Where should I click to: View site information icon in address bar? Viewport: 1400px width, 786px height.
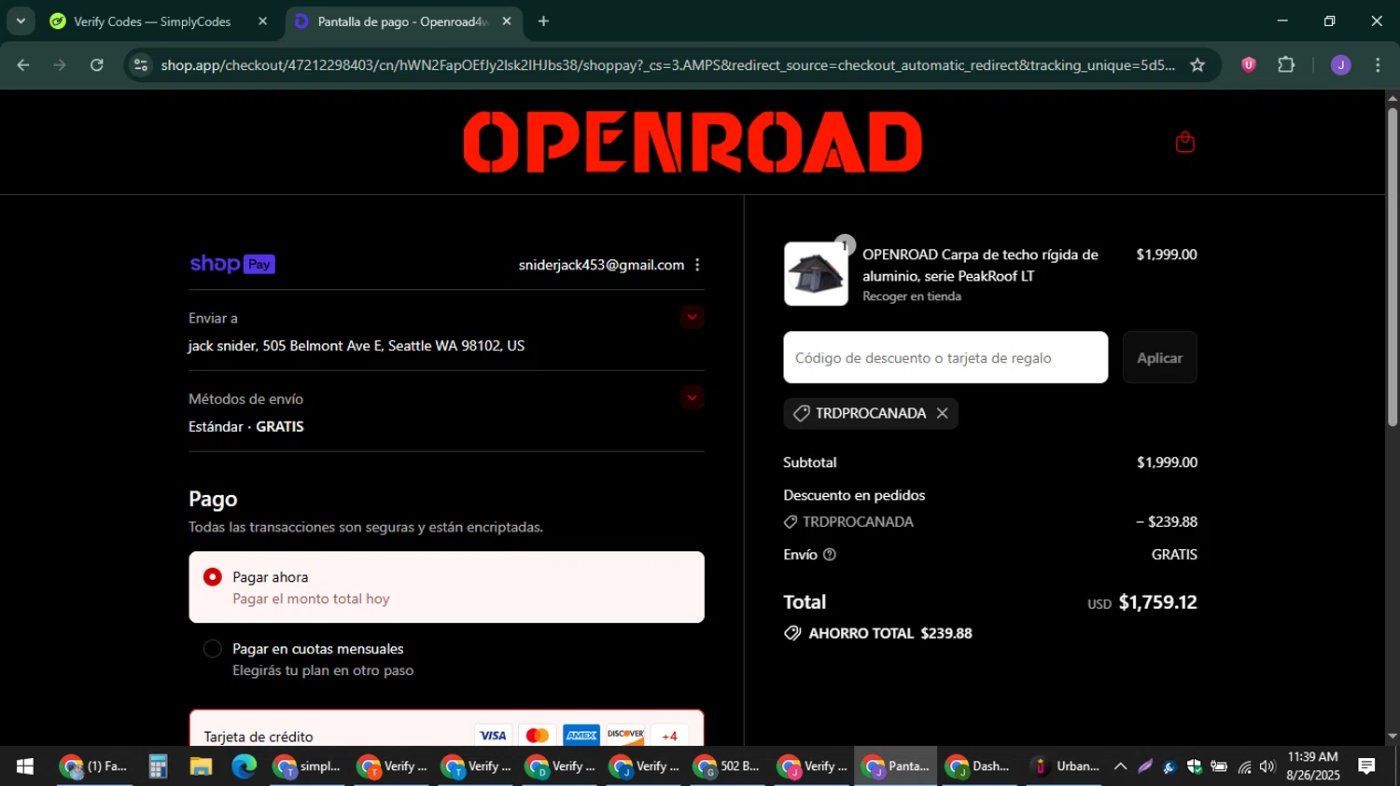141,65
